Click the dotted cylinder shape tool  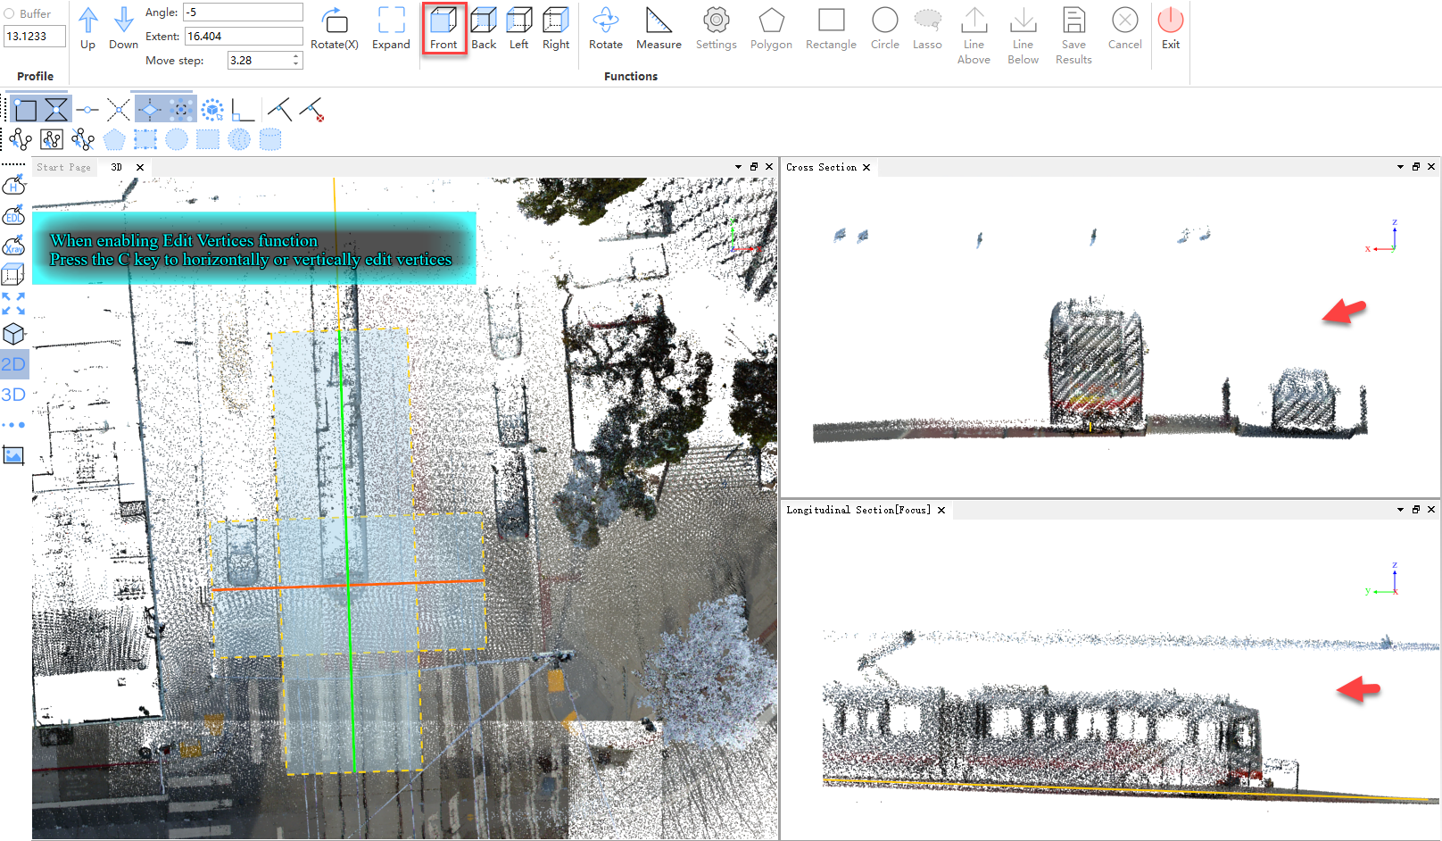(x=270, y=139)
